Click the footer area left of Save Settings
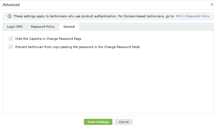Image resolution: width=215 pixels, height=126 pixels. [41, 122]
